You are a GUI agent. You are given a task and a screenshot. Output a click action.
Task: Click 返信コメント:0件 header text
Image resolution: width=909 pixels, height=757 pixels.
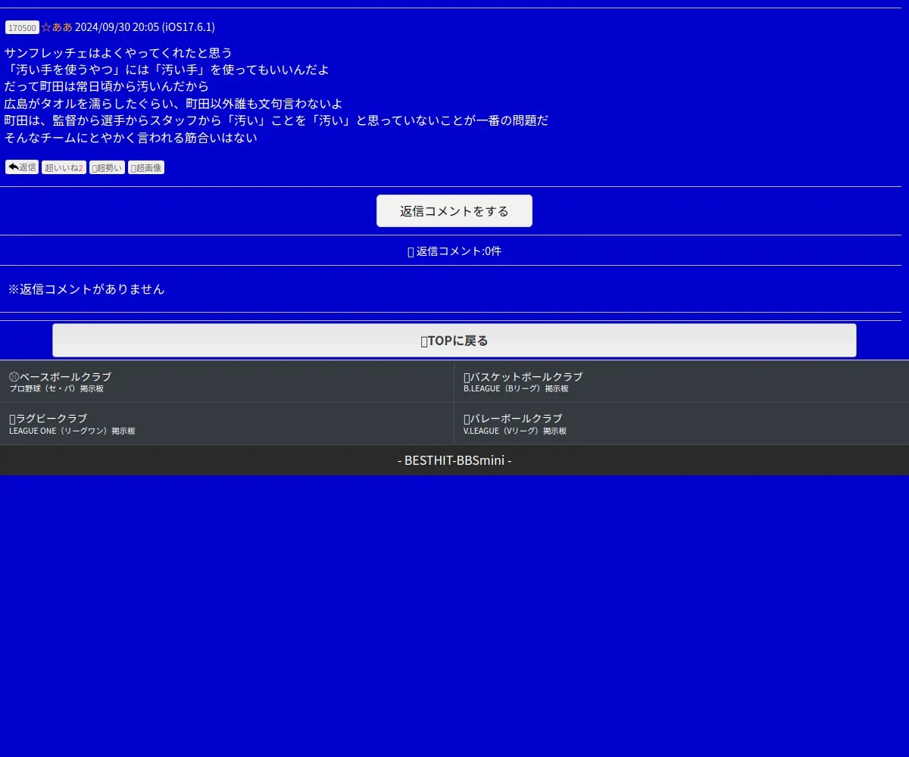[x=454, y=251]
